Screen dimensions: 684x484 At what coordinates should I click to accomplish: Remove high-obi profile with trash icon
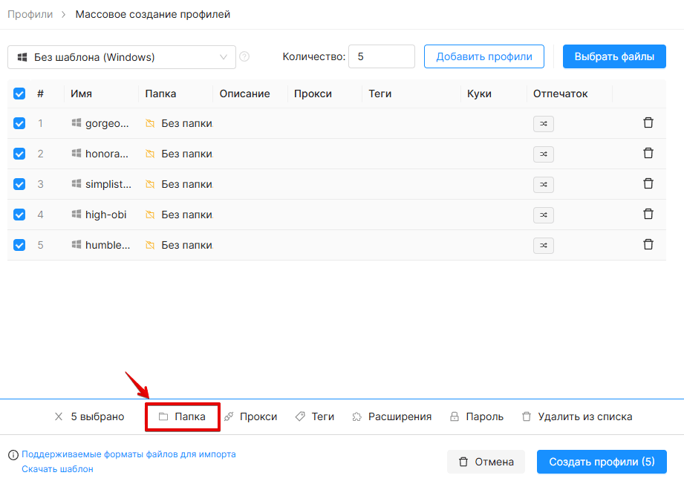pyautogui.click(x=648, y=214)
